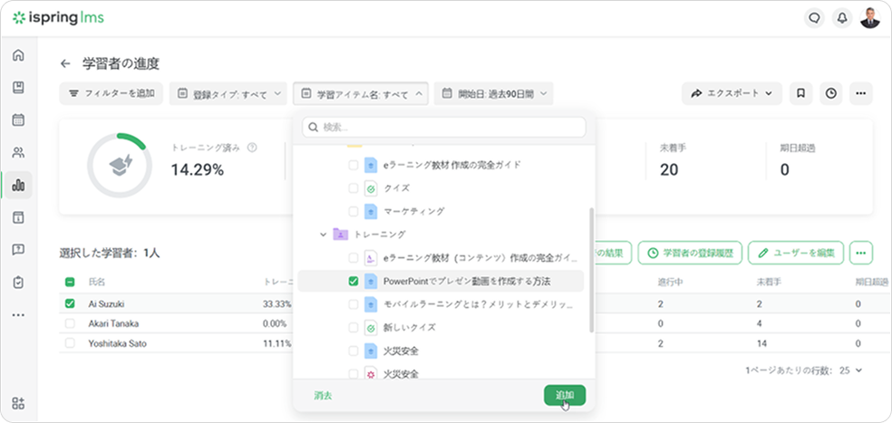The image size is (892, 423).
Task: Select the Akari Tanaka row checkbox
Action: point(70,323)
